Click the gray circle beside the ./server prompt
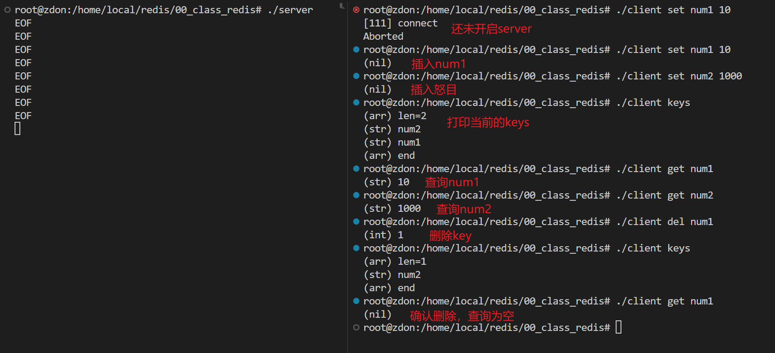This screenshot has height=353, width=775. 8,10
